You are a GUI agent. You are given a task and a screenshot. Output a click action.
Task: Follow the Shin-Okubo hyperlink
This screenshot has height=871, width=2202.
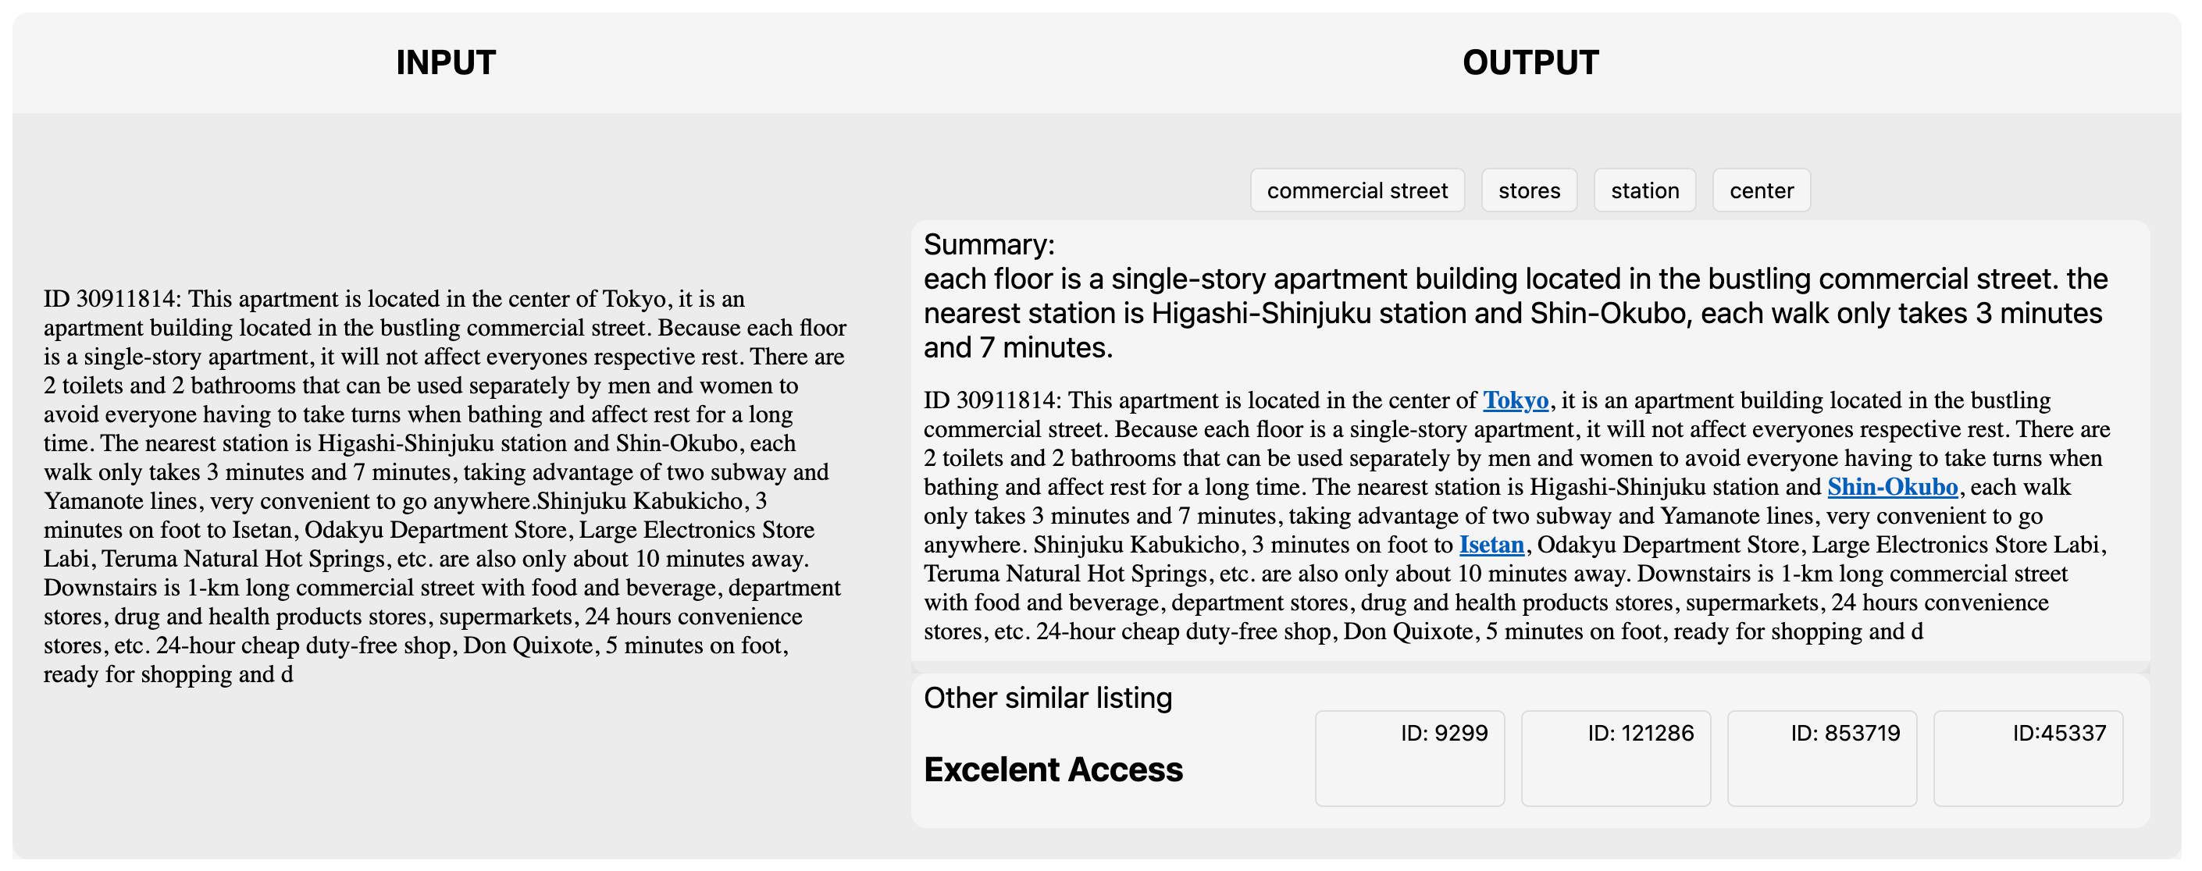click(1892, 487)
